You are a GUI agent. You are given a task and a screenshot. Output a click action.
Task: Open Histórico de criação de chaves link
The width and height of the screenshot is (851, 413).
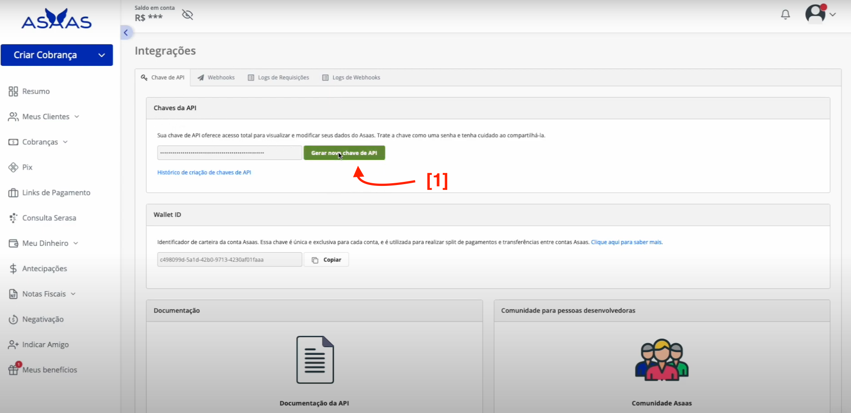tap(204, 172)
